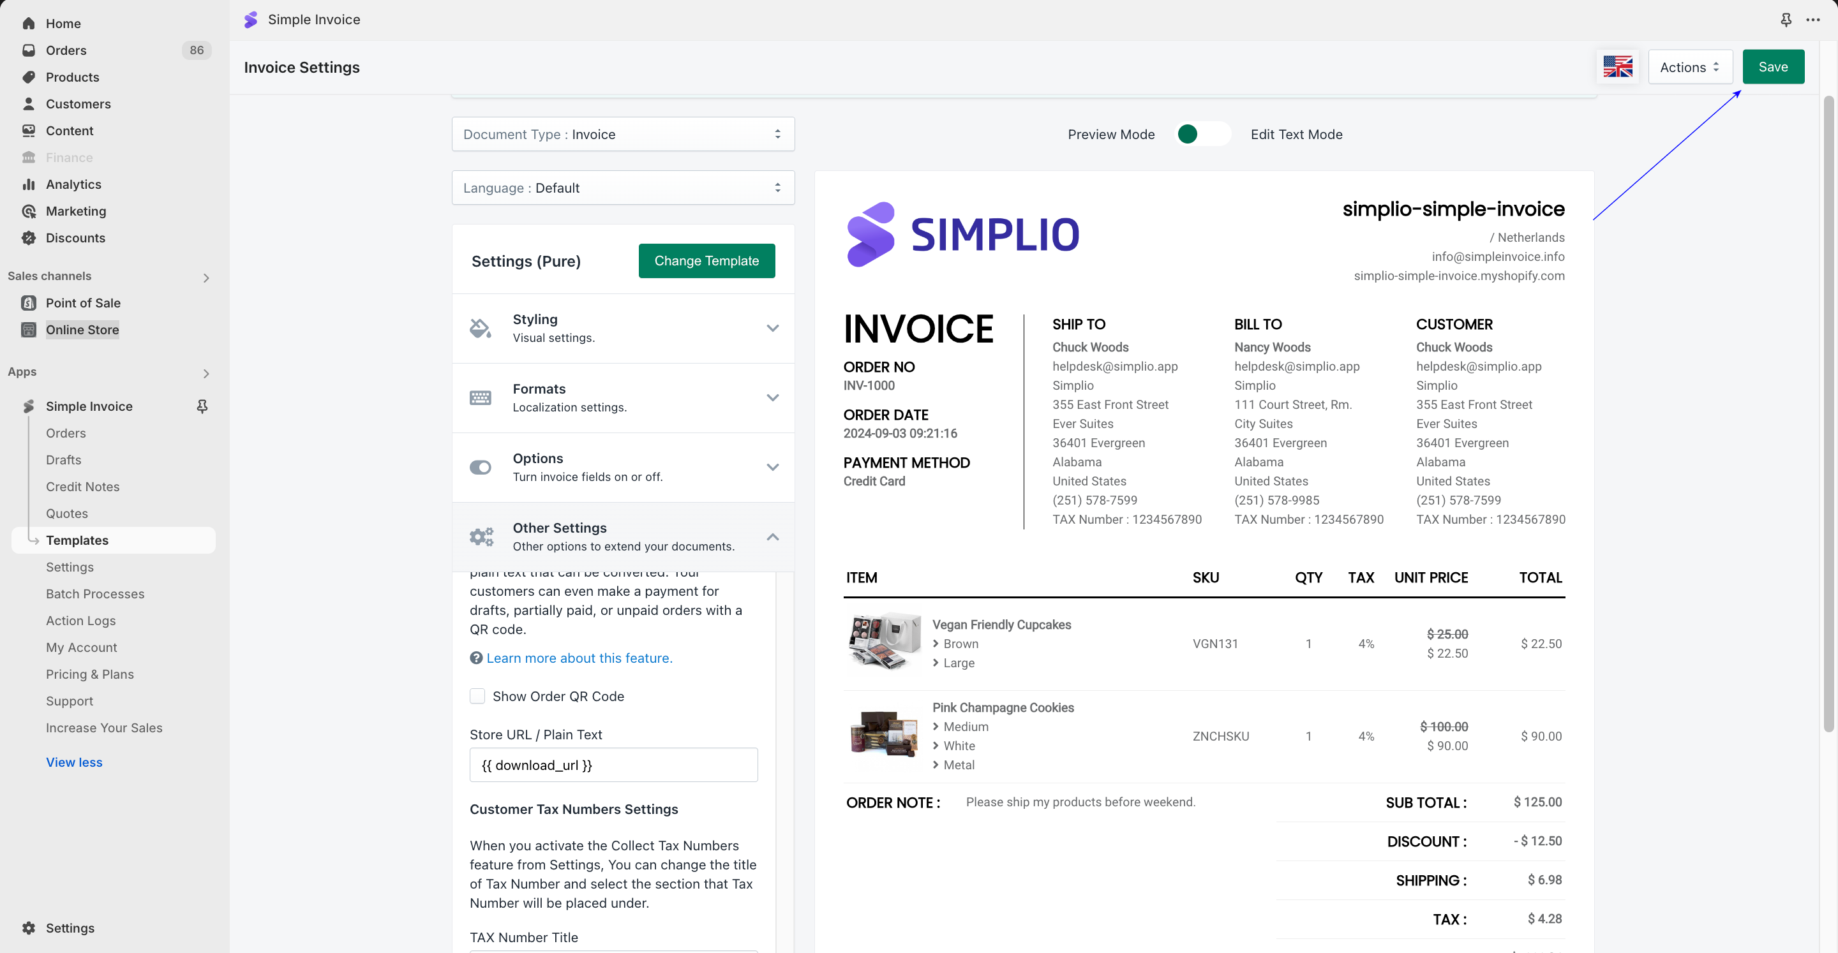Click the Options toggle icon
The image size is (1838, 953).
[480, 467]
